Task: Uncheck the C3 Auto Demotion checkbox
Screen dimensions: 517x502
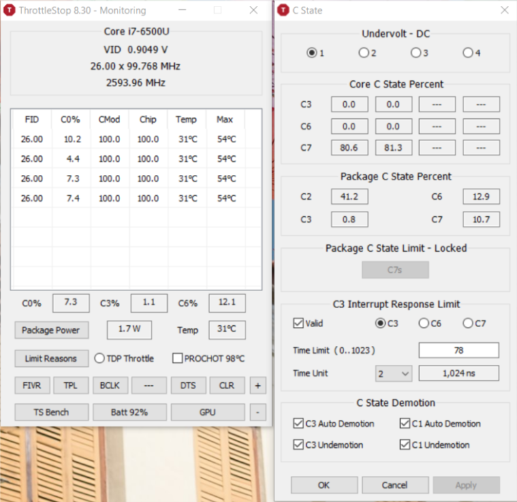Action: [299, 424]
